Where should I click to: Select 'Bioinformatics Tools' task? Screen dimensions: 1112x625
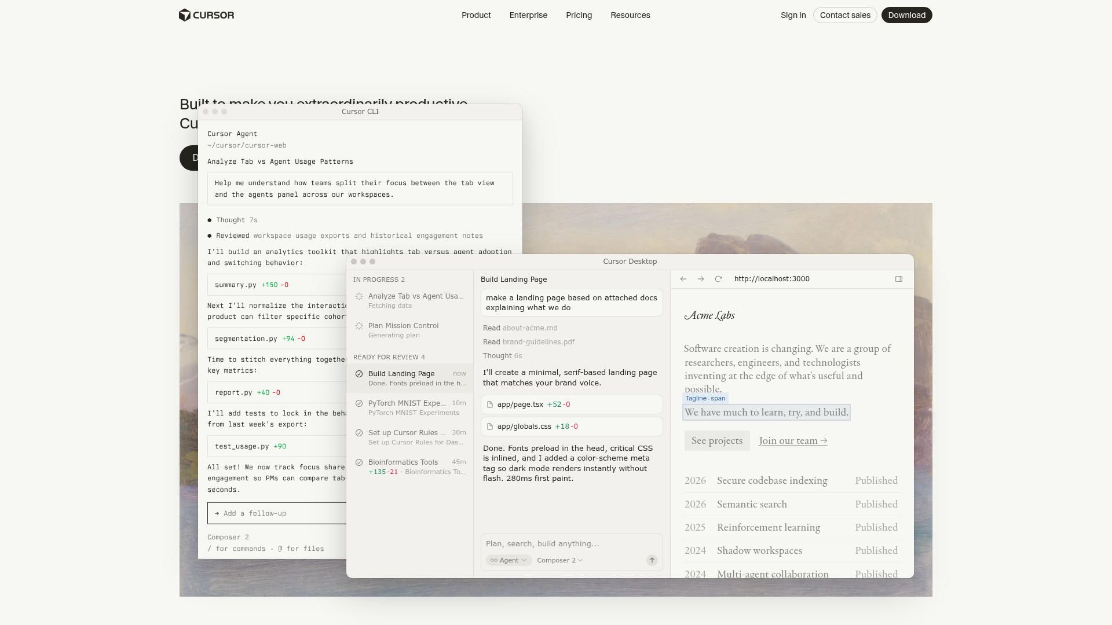pos(410,466)
